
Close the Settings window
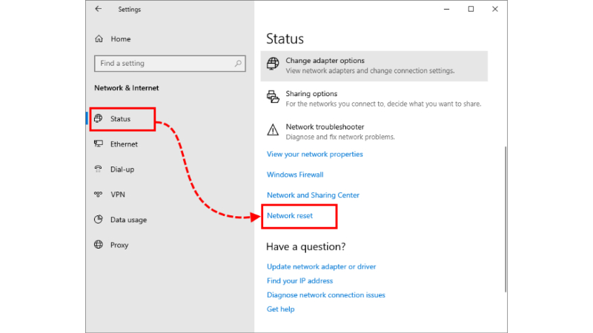[x=495, y=9]
